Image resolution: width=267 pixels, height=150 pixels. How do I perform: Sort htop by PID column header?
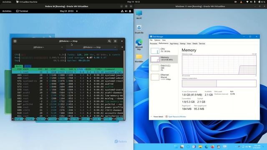point(20,69)
